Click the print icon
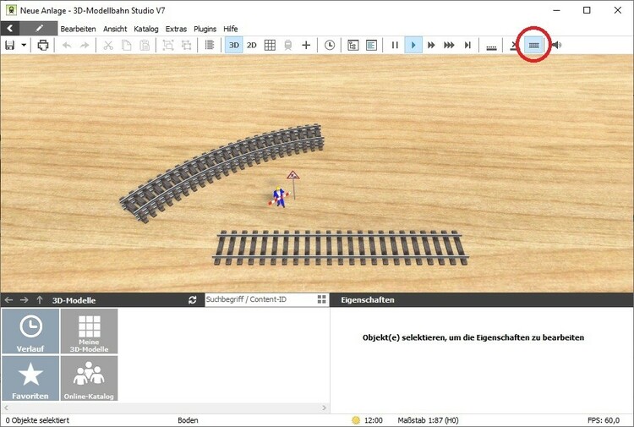 [x=43, y=45]
